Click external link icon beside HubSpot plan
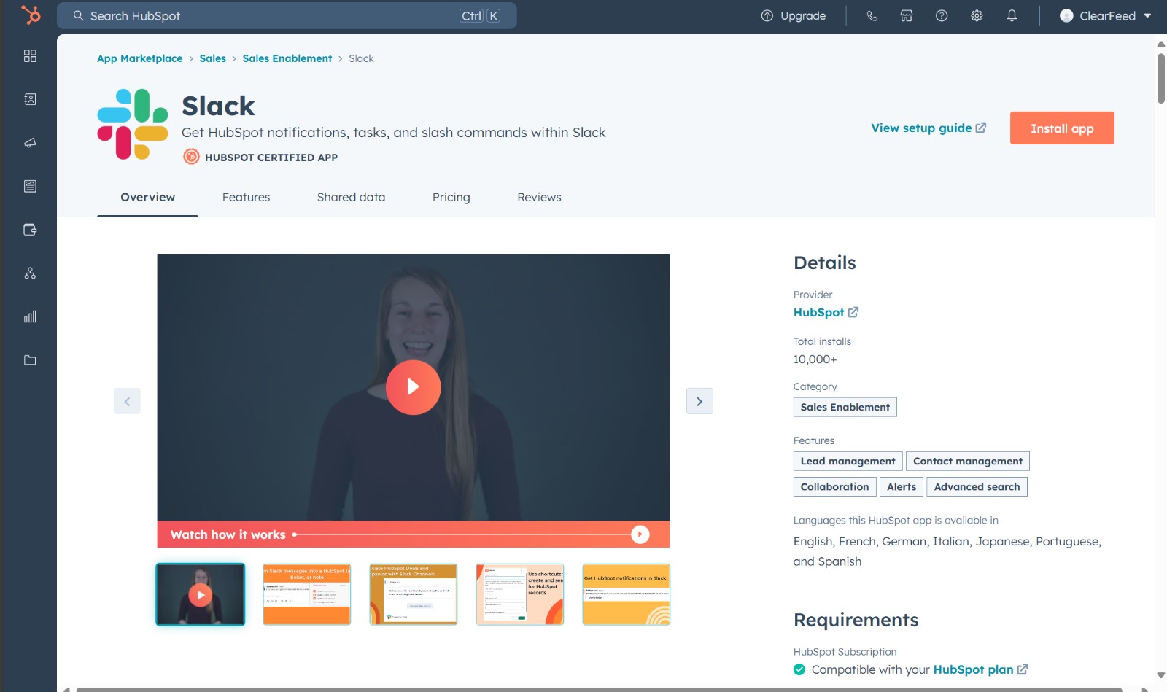Screen dimensions: 1167x692 click(1023, 669)
